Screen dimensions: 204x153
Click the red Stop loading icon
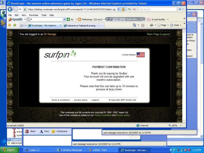coord(135,9)
